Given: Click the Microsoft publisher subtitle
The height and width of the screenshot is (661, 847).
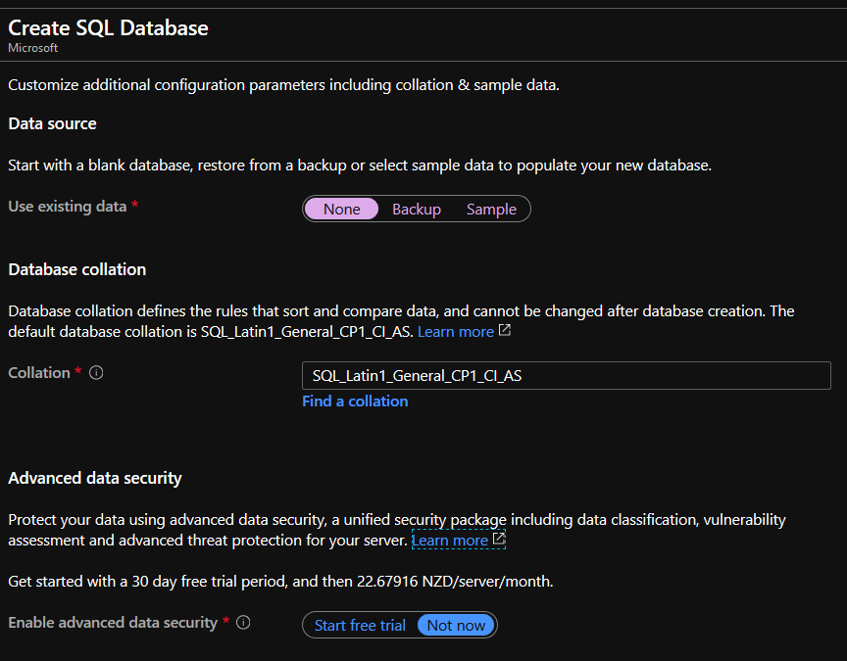Looking at the screenshot, I should pyautogui.click(x=33, y=48).
